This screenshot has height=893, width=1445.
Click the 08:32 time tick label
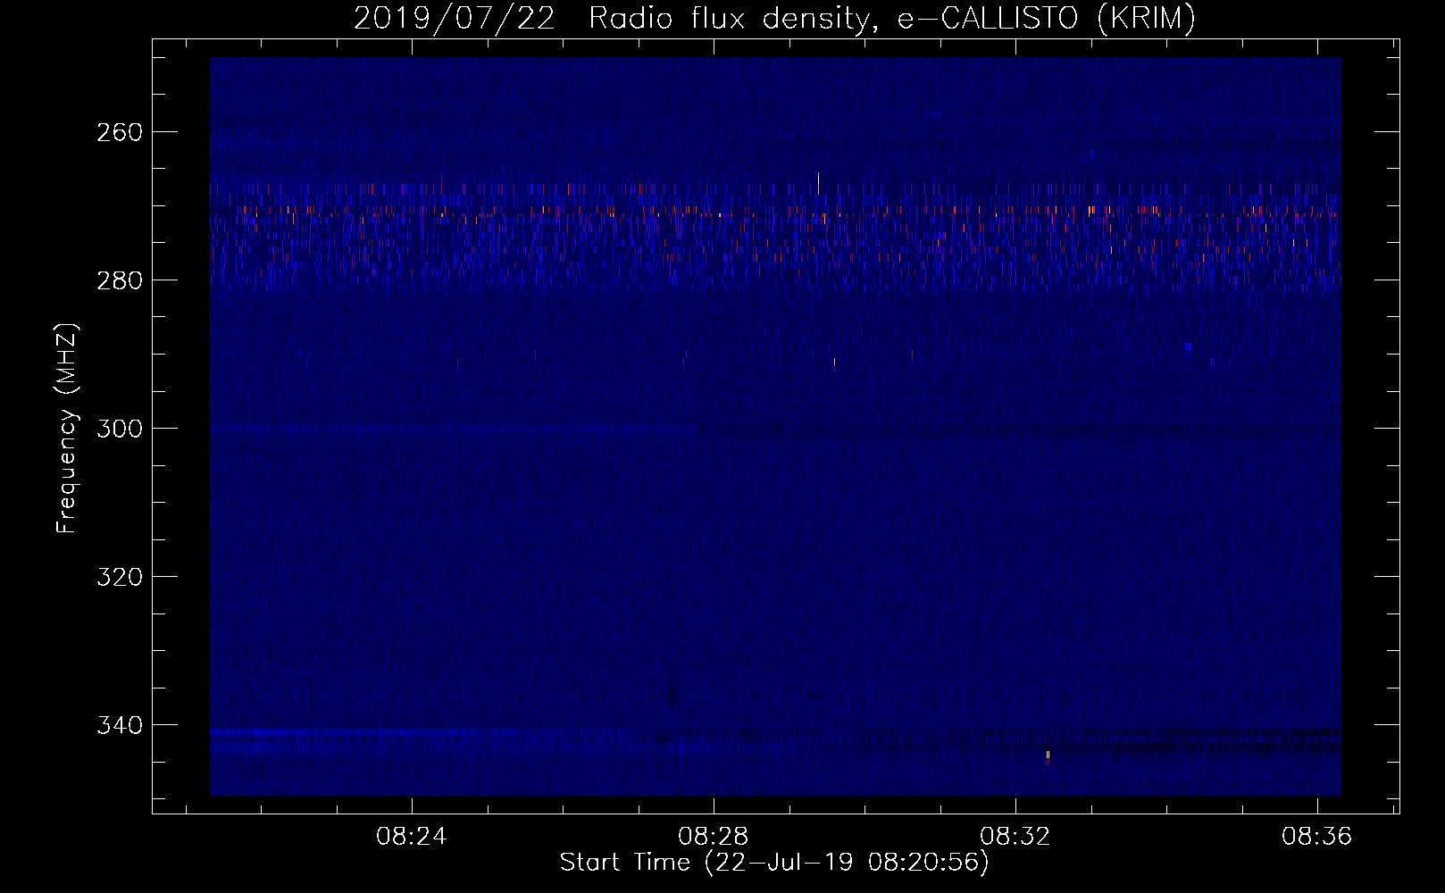(1015, 837)
